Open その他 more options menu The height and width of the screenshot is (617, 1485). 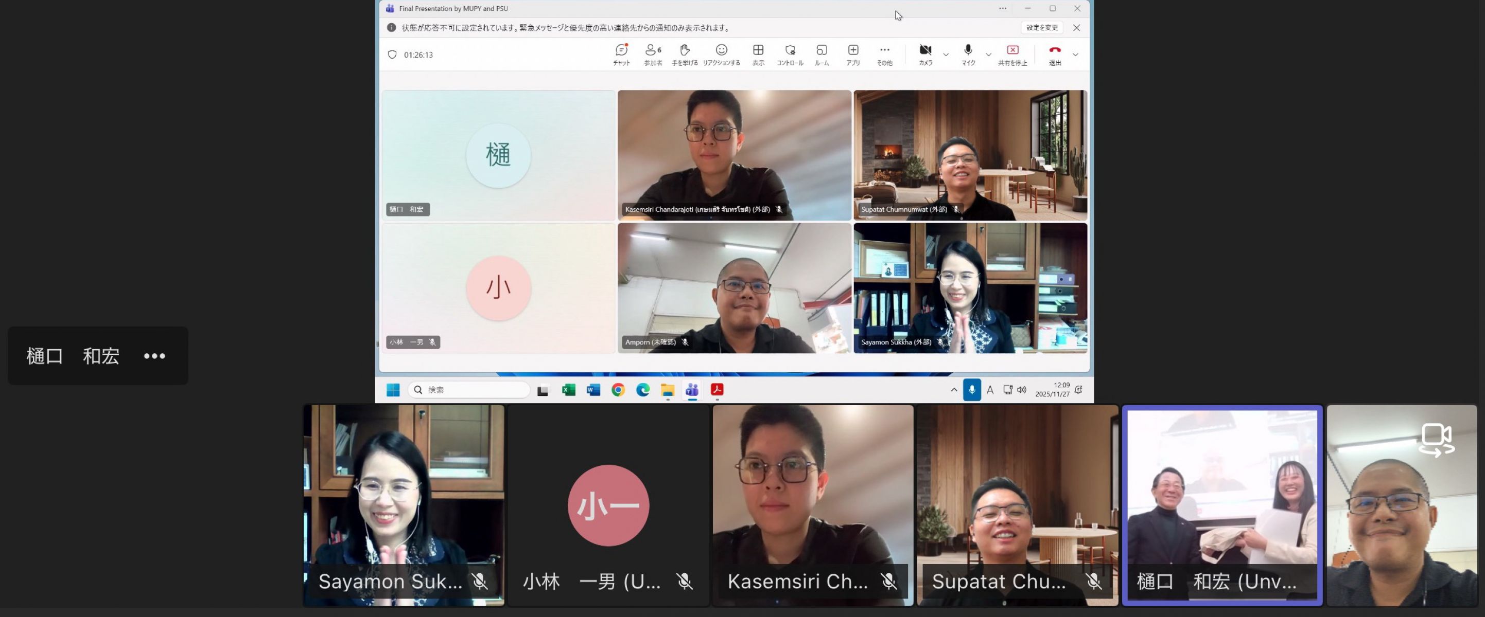[x=884, y=55]
